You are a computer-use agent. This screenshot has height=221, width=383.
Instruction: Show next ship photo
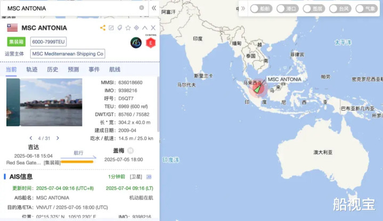pyautogui.click(x=58, y=138)
